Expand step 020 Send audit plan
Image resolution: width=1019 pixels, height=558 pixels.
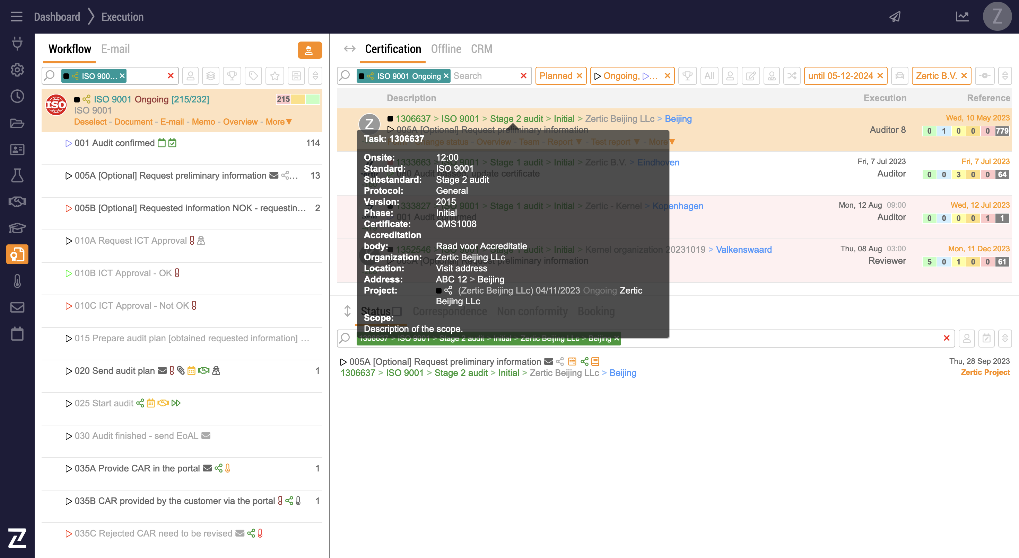tap(68, 371)
